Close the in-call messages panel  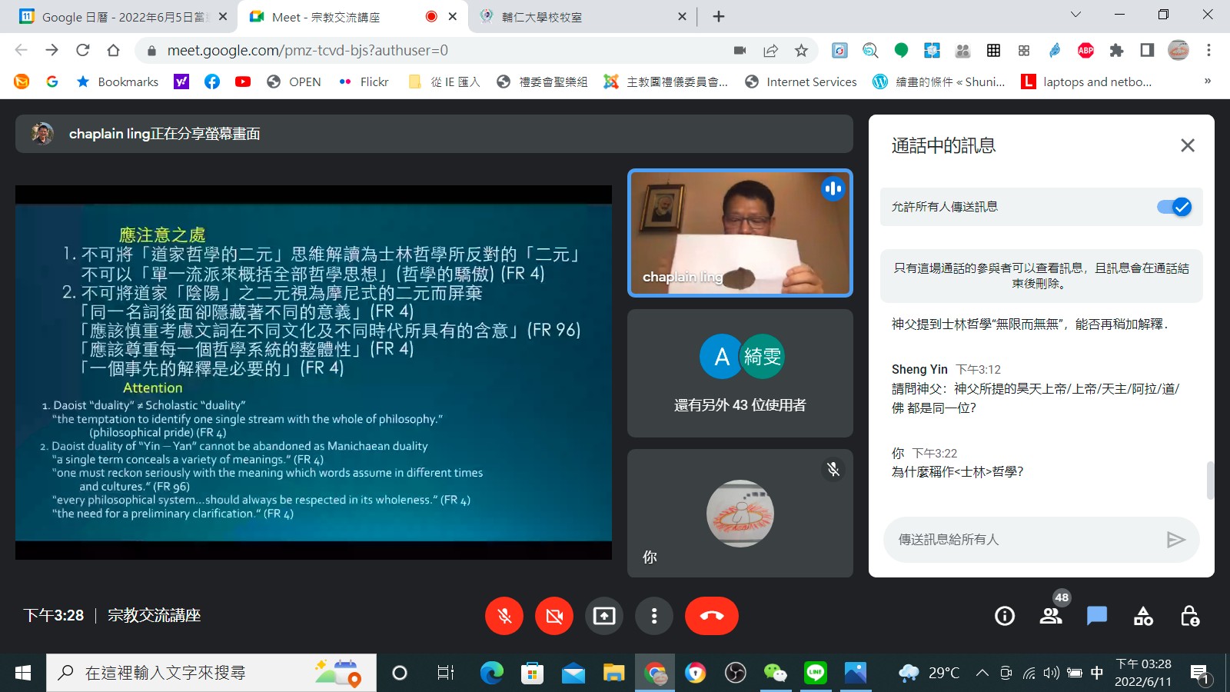point(1187,145)
